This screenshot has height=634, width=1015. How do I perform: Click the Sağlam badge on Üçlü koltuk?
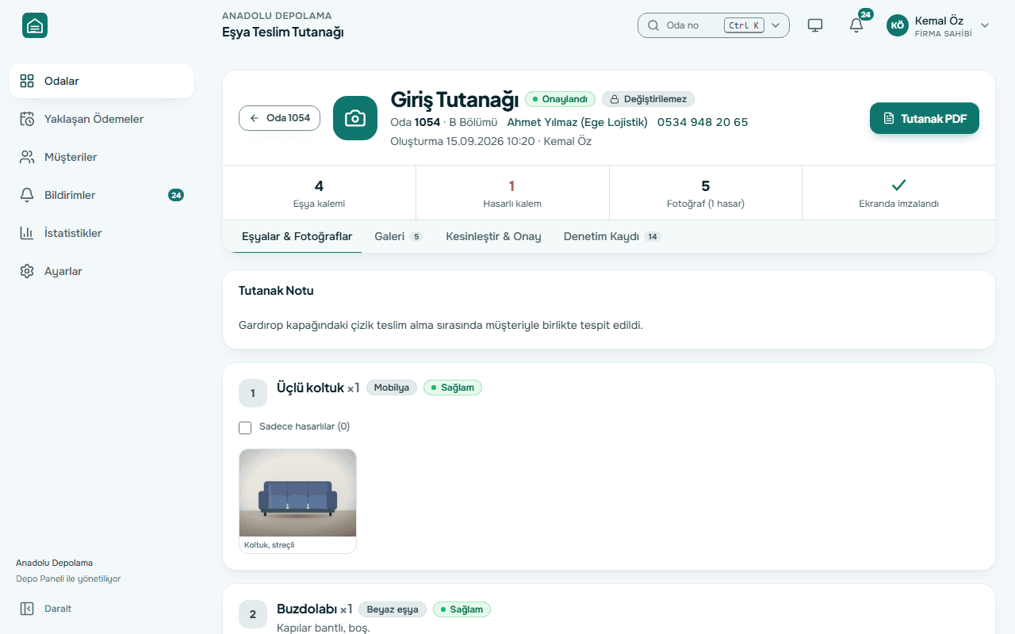tap(453, 388)
